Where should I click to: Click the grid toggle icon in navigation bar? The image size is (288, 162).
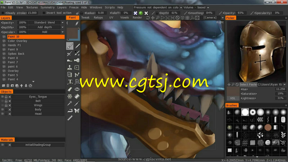pos(187,18)
